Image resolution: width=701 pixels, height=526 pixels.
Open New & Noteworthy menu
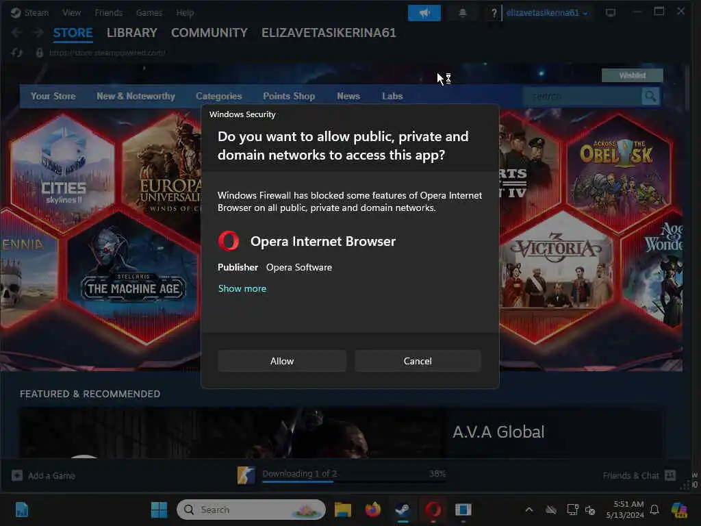136,96
